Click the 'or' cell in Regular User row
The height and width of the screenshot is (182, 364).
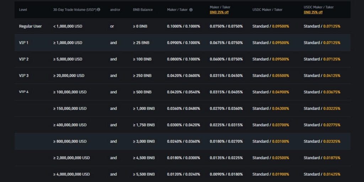click(x=112, y=26)
